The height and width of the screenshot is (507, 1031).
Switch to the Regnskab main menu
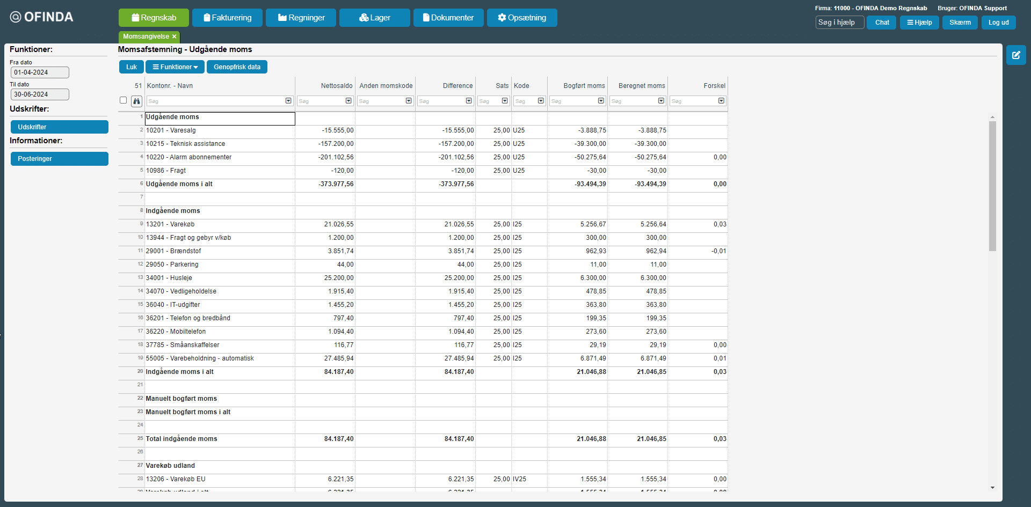[x=154, y=18]
